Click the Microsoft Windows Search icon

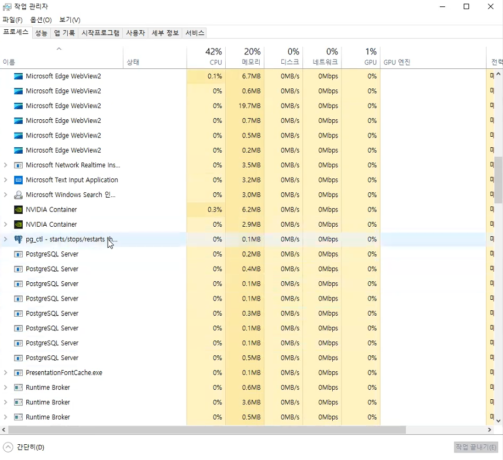pyautogui.click(x=18, y=195)
